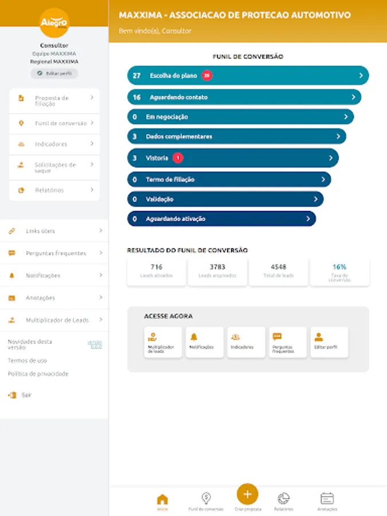Viewport: 387px width, 516px height.
Task: Click the 716 Leads ativados card
Action: (x=157, y=272)
